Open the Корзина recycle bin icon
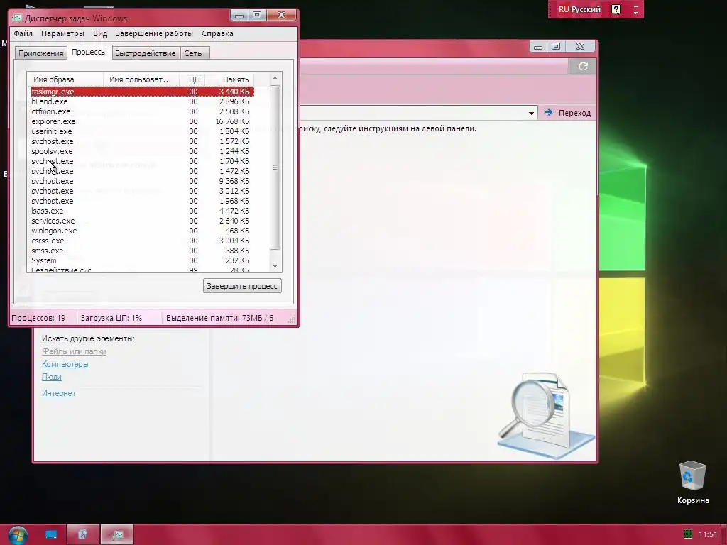The image size is (727, 545). tap(693, 482)
